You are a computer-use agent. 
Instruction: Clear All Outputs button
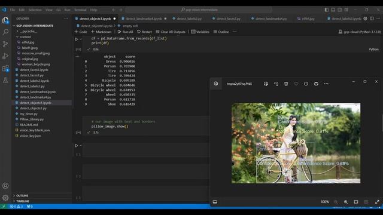pos(171,32)
